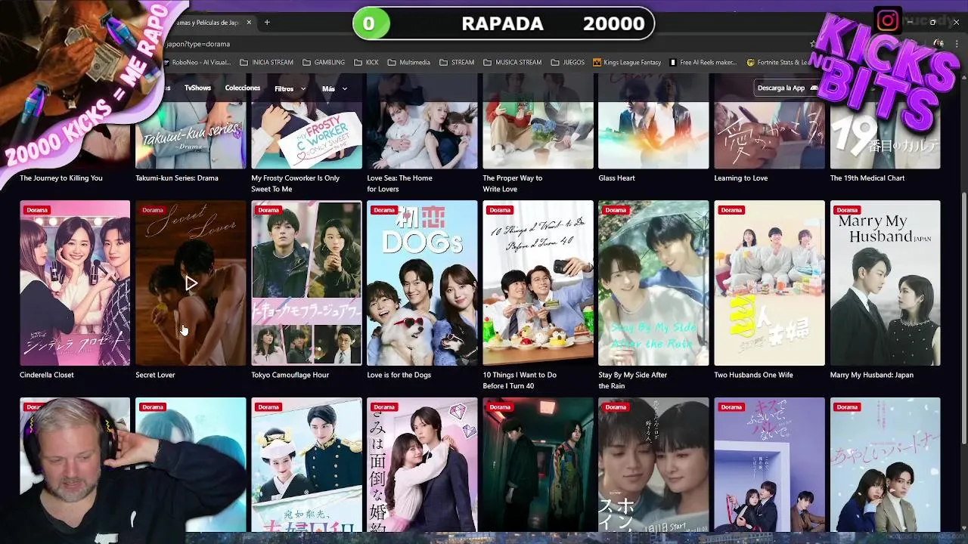
Task: Open the Glass Heart poster
Action: [x=653, y=122]
